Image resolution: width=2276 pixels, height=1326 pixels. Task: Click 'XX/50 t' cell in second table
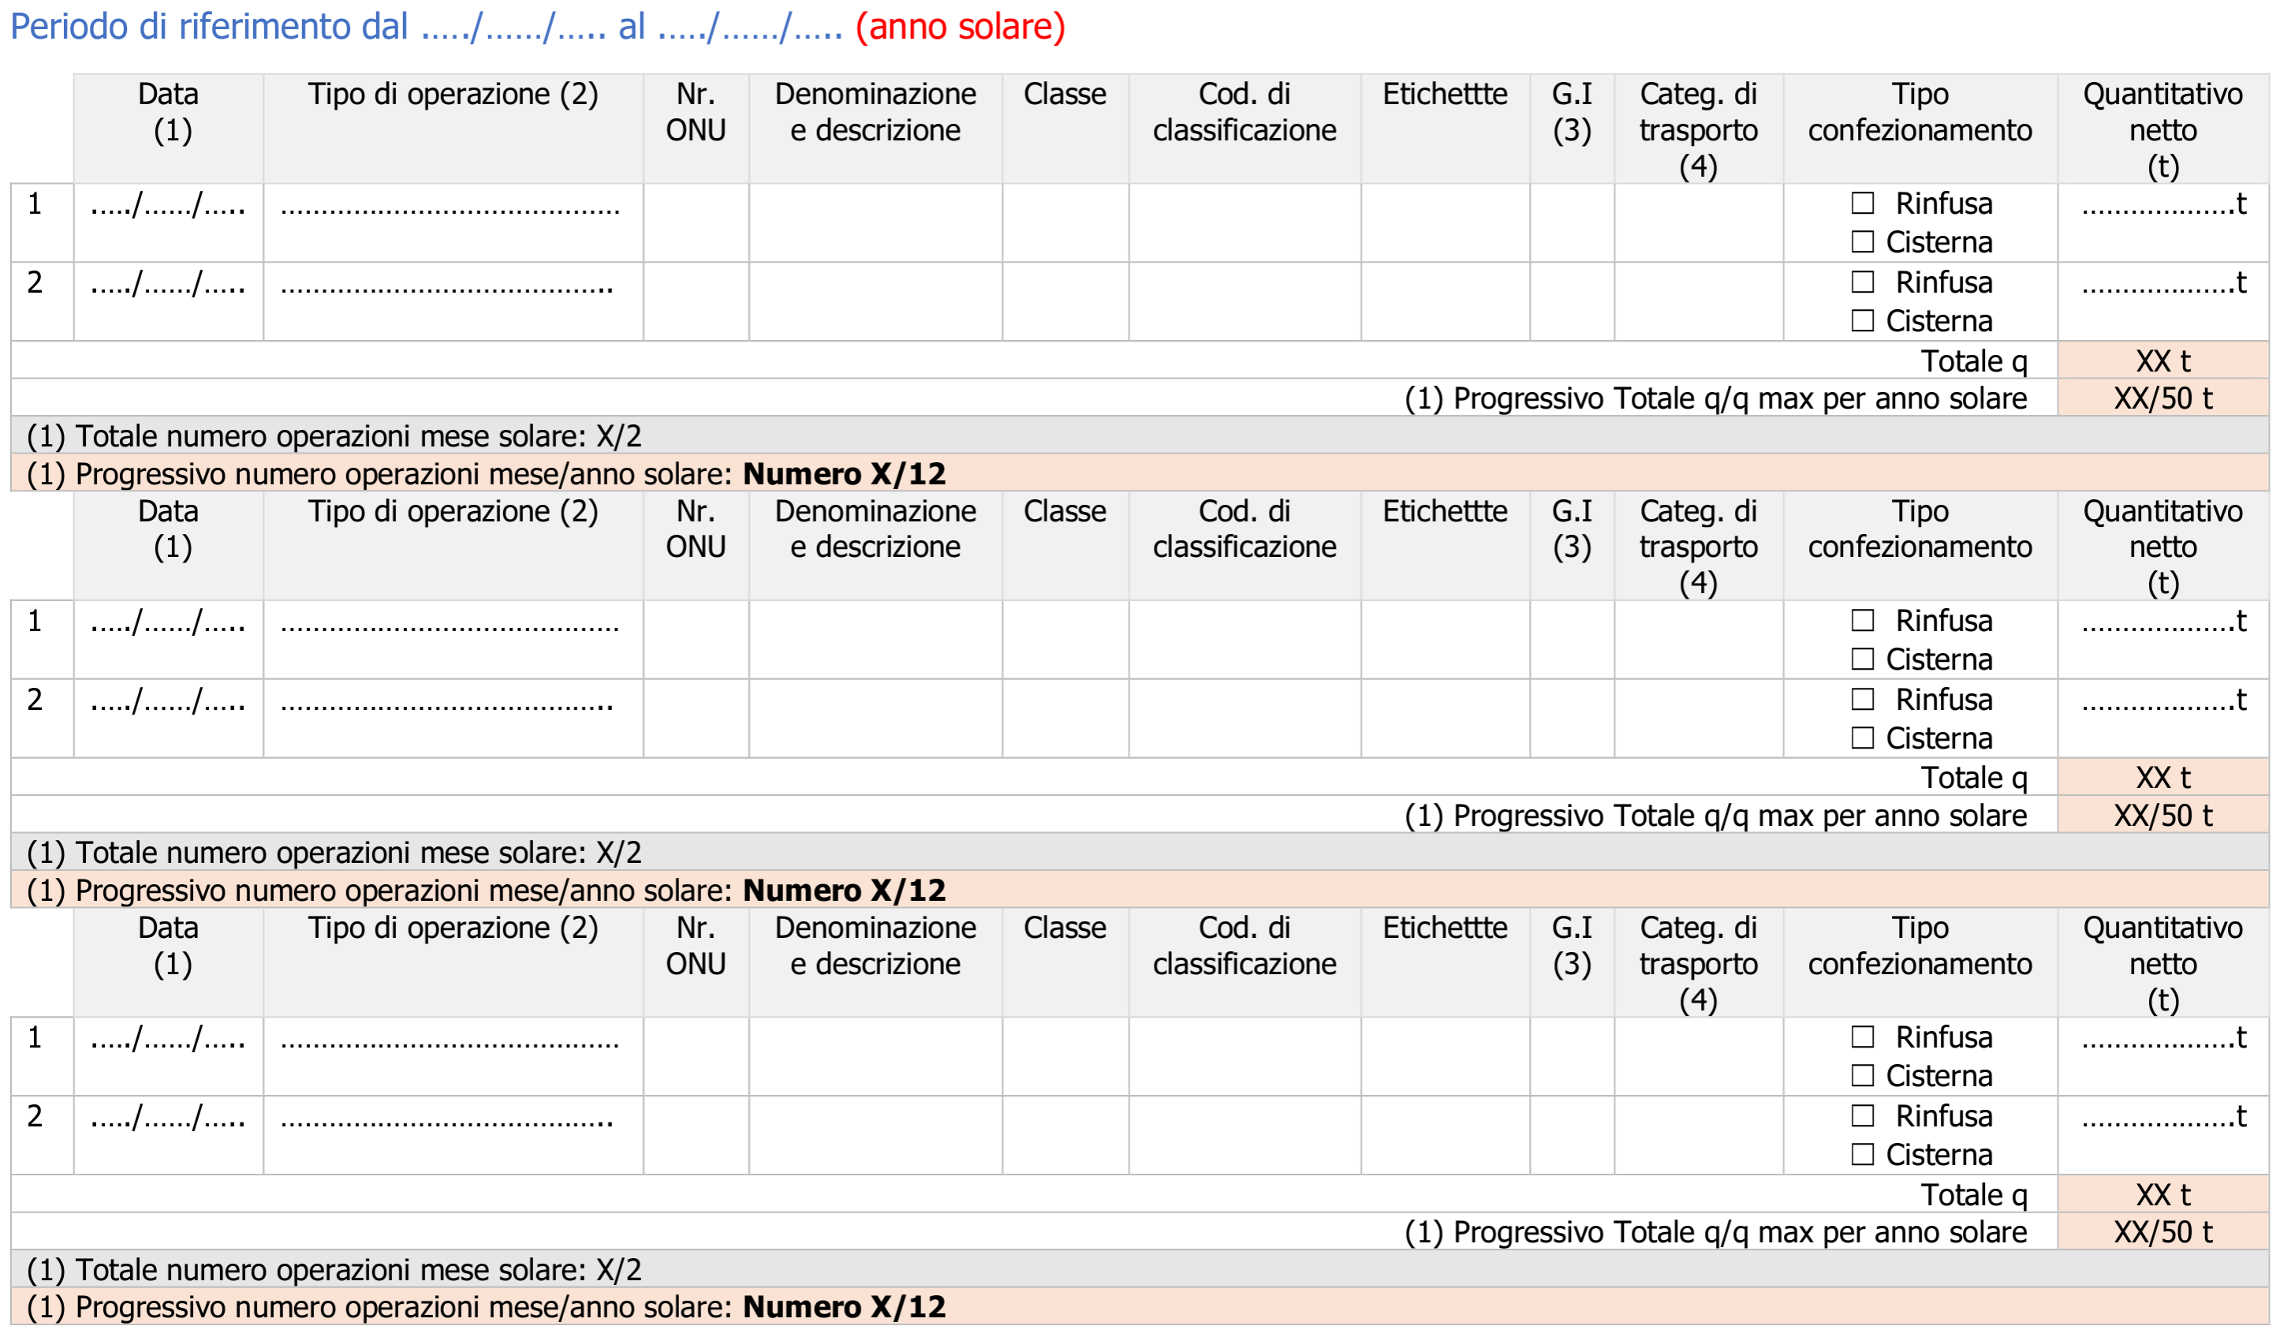coord(2162,816)
